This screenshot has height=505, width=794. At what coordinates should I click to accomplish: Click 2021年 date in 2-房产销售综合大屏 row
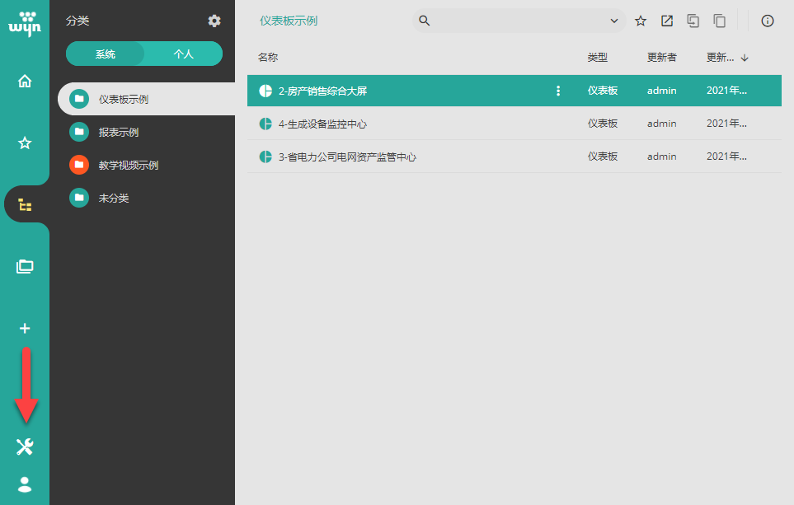726,91
